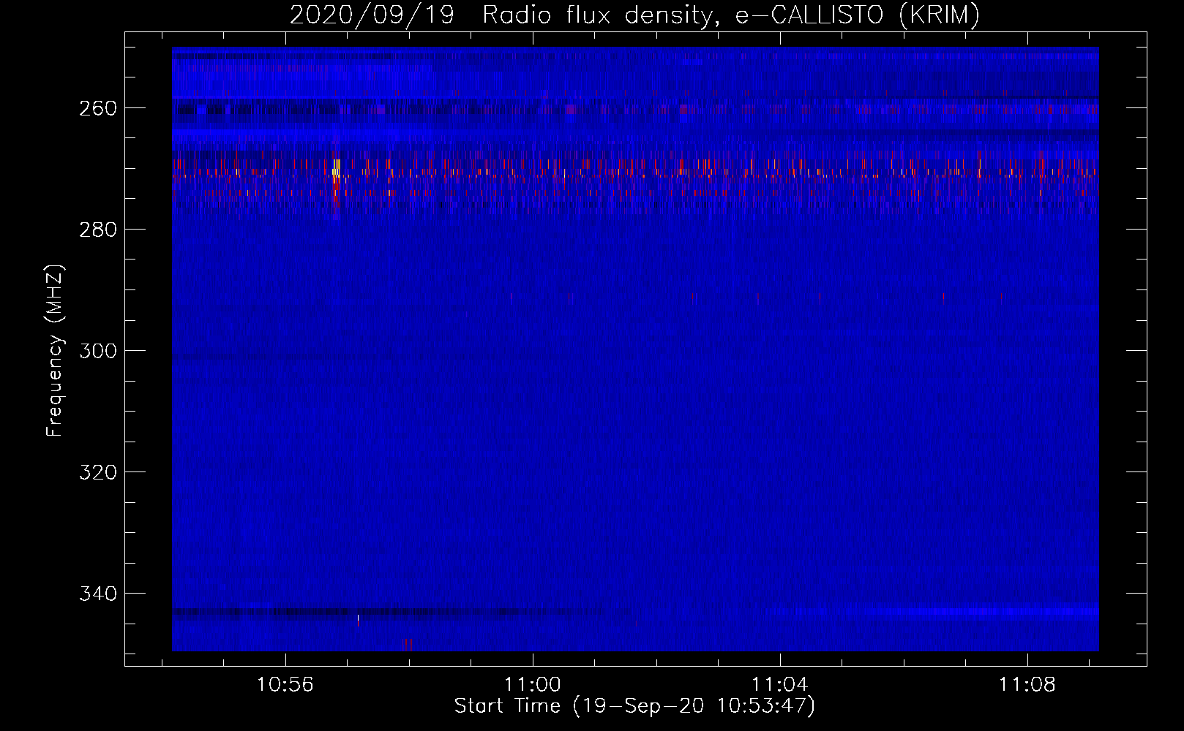This screenshot has width=1184, height=731.
Task: Click the 11:04 time tick label
Action: [x=780, y=685]
